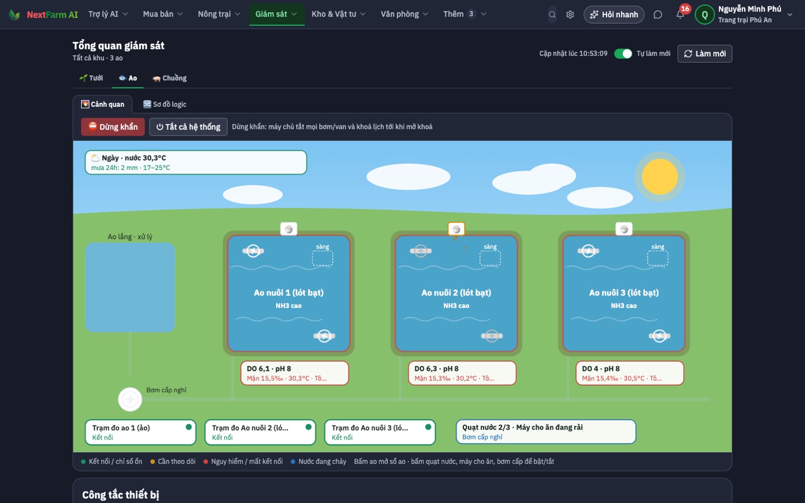Switch to Sơ đồ logic view tab
Image resolution: width=805 pixels, height=503 pixels.
[164, 104]
